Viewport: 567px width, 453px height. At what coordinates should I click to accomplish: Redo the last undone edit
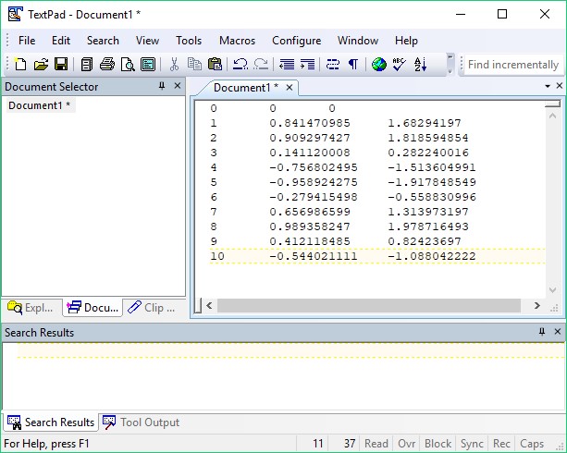261,65
